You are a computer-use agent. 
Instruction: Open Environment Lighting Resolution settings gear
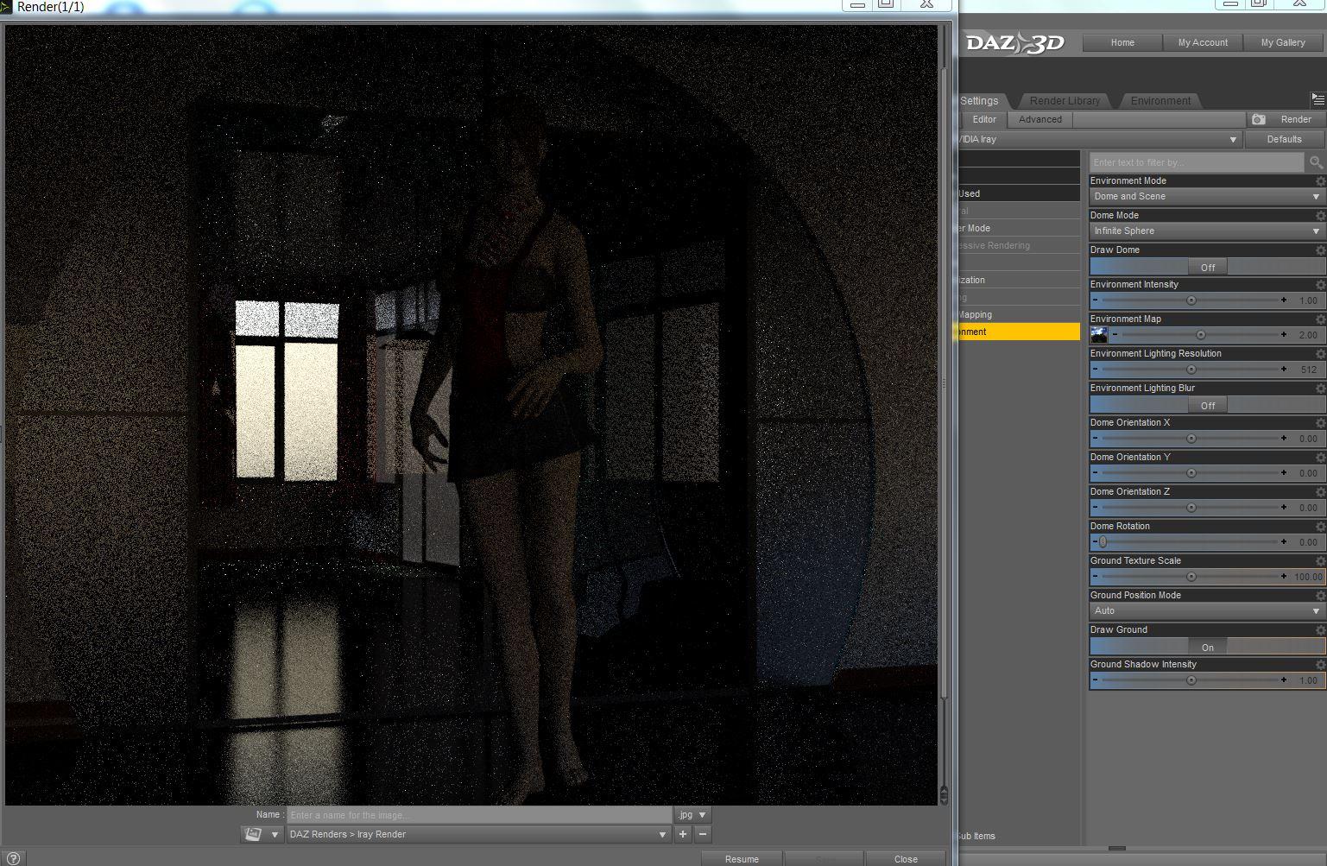[1320, 354]
